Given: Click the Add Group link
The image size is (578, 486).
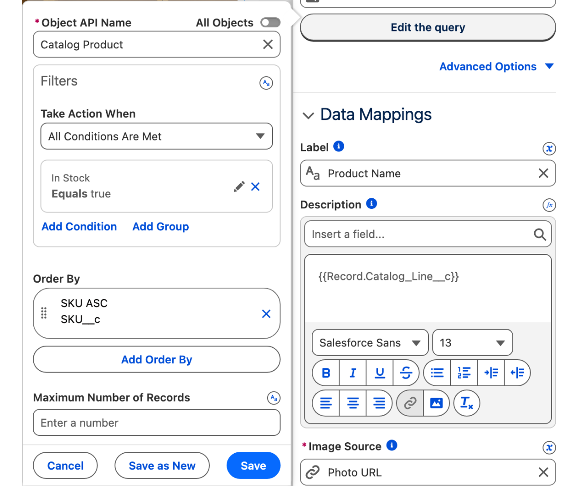Looking at the screenshot, I should coord(160,227).
